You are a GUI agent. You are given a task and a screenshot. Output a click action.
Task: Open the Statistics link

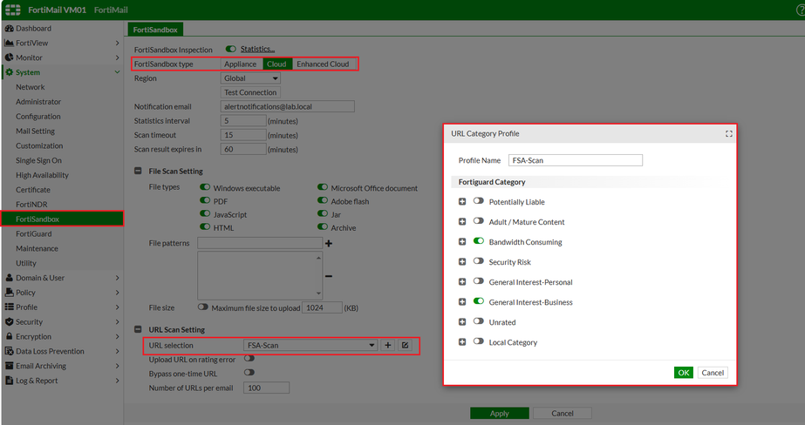tap(257, 50)
